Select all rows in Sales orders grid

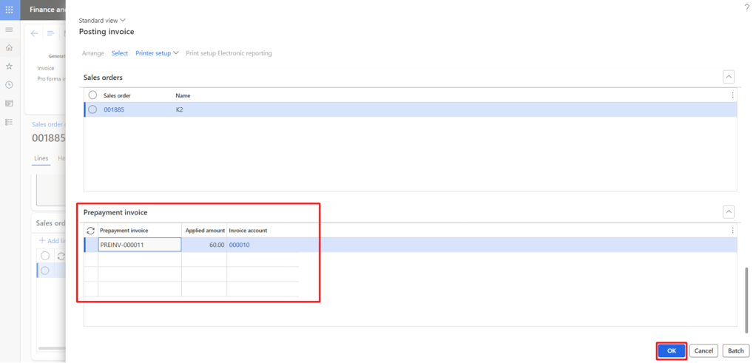click(92, 95)
